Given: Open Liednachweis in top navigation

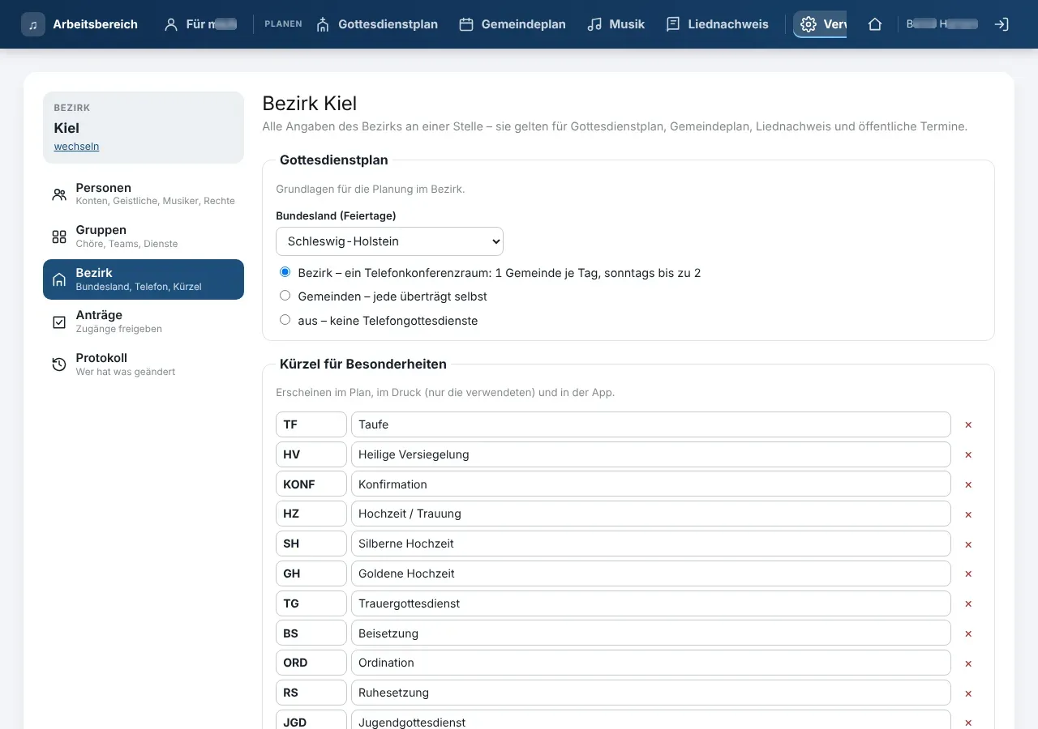Looking at the screenshot, I should pos(717,24).
